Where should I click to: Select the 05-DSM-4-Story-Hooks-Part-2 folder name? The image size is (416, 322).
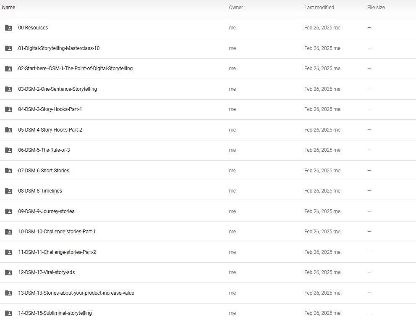[x=50, y=129]
